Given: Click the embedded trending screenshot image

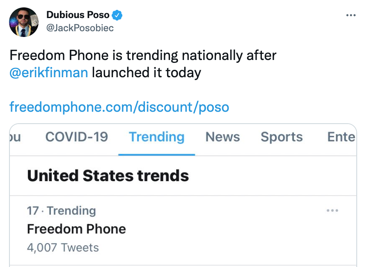Looking at the screenshot, I should [183, 193].
